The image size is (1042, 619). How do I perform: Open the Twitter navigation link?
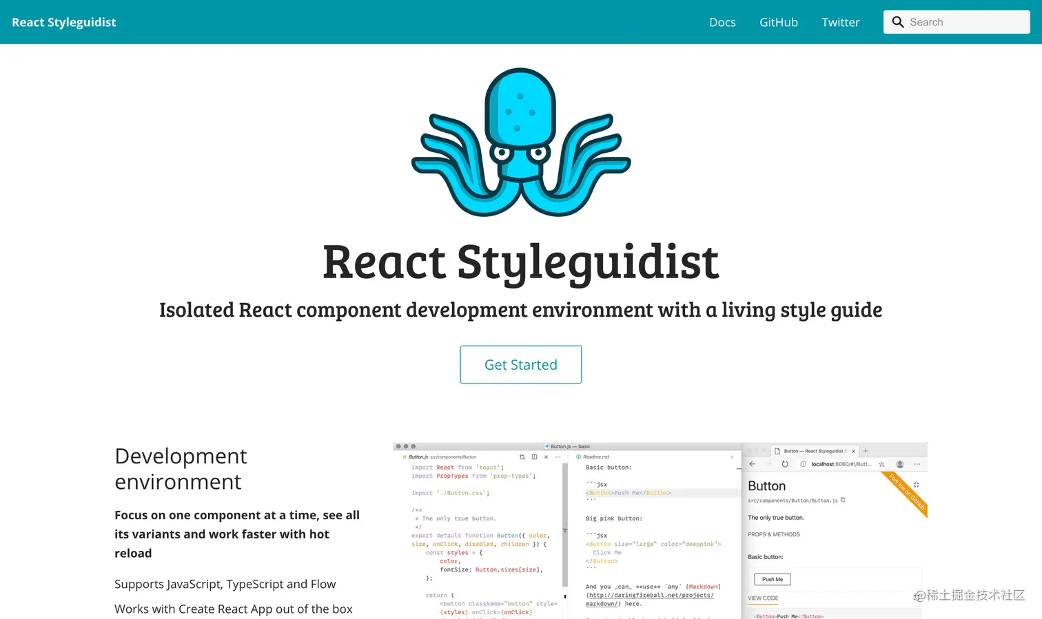pos(841,22)
